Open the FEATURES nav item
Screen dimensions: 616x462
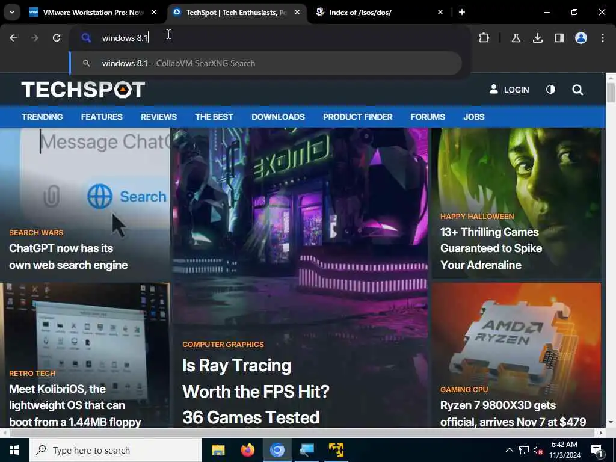pyautogui.click(x=102, y=117)
